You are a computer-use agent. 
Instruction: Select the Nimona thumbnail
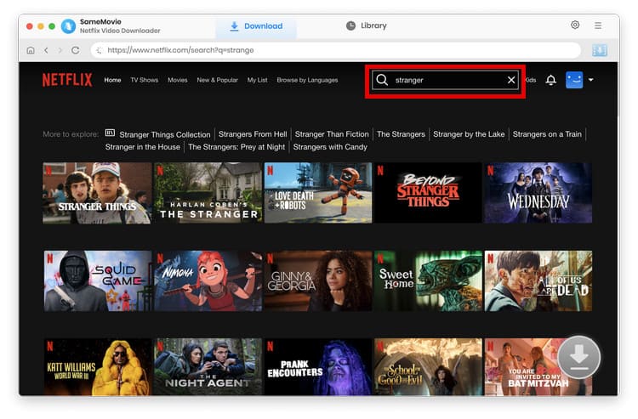click(x=208, y=280)
